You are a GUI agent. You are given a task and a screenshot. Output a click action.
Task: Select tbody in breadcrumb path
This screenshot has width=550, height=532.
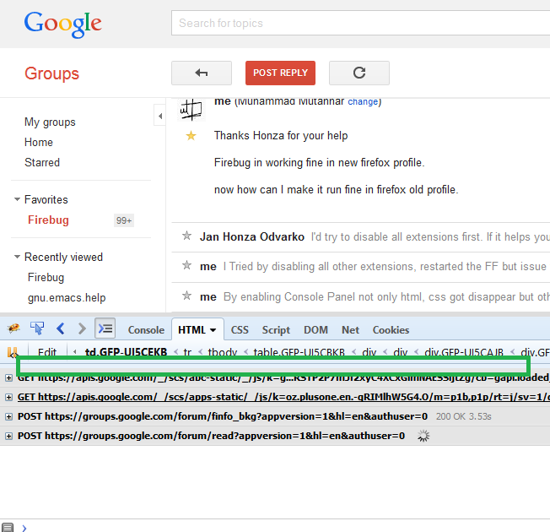click(223, 352)
